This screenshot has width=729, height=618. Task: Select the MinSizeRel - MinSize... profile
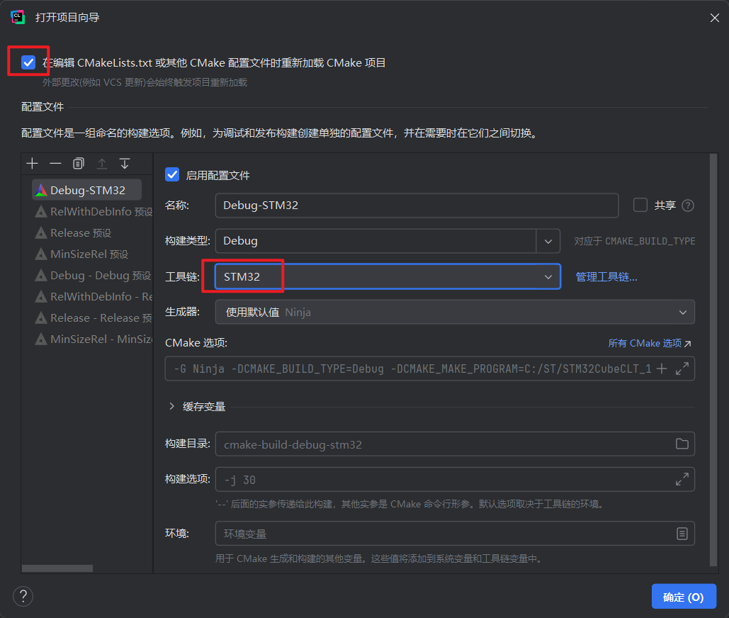pos(92,339)
